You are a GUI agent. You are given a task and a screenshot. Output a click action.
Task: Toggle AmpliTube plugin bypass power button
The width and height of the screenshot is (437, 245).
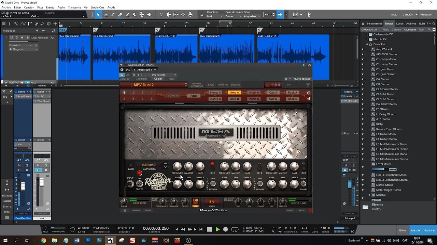(122, 75)
